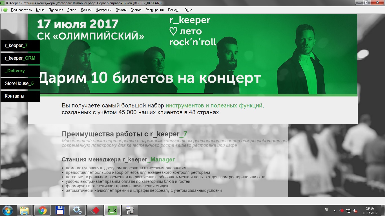Launch Google Chrome from the taskbar
This screenshot has height=216, width=385.
pyautogui.click(x=43, y=210)
